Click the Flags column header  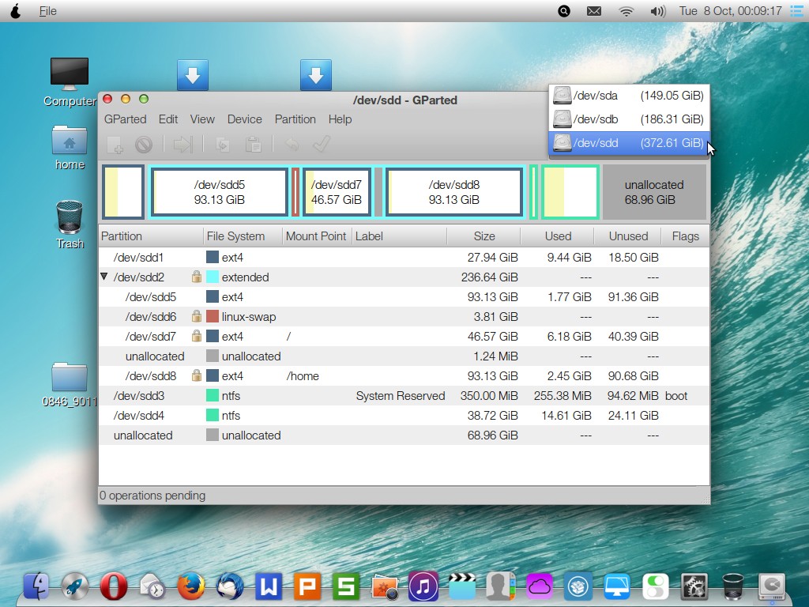coord(685,236)
